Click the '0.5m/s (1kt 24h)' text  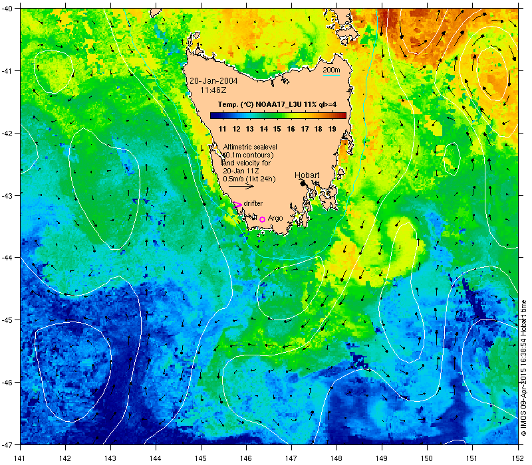pos(249,179)
